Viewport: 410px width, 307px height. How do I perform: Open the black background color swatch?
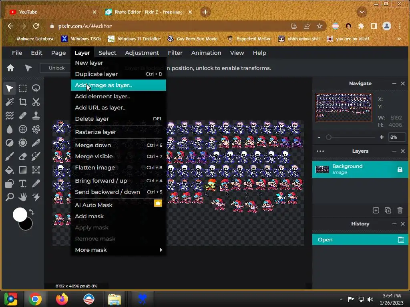(27, 225)
